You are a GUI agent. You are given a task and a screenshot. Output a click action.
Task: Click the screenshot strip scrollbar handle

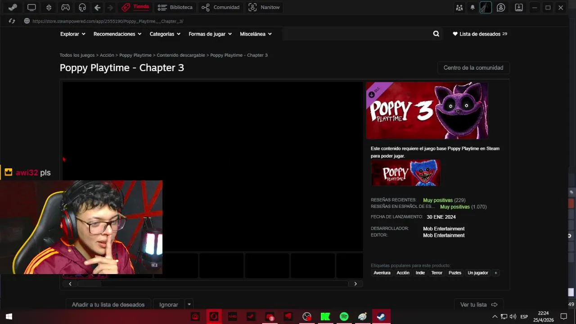89,283
